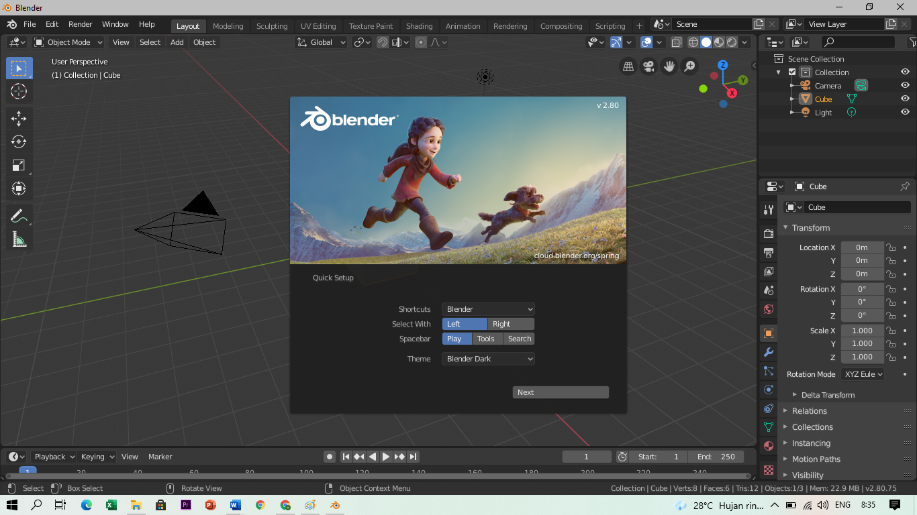This screenshot has height=515, width=917.
Task: Select the Scale tool
Action: 19,165
